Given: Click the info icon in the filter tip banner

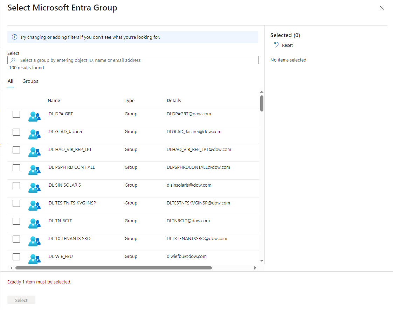Looking at the screenshot, I should (14, 37).
